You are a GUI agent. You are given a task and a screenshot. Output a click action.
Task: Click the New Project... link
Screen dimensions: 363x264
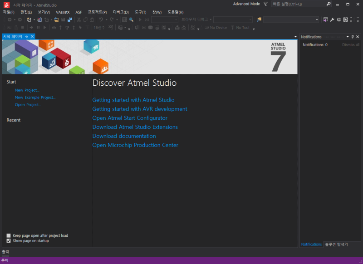27,90
